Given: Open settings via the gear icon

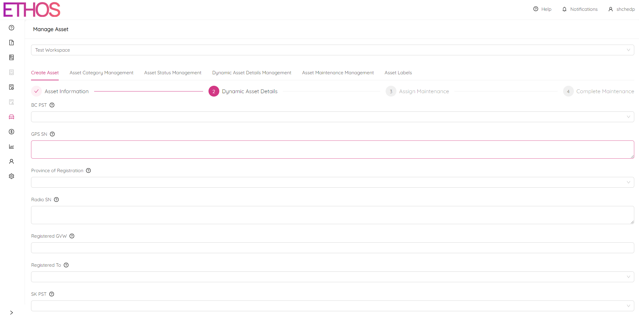Looking at the screenshot, I should point(11,176).
